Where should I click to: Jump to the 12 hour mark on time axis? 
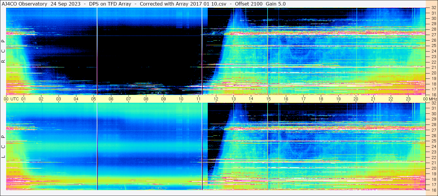click(216, 99)
